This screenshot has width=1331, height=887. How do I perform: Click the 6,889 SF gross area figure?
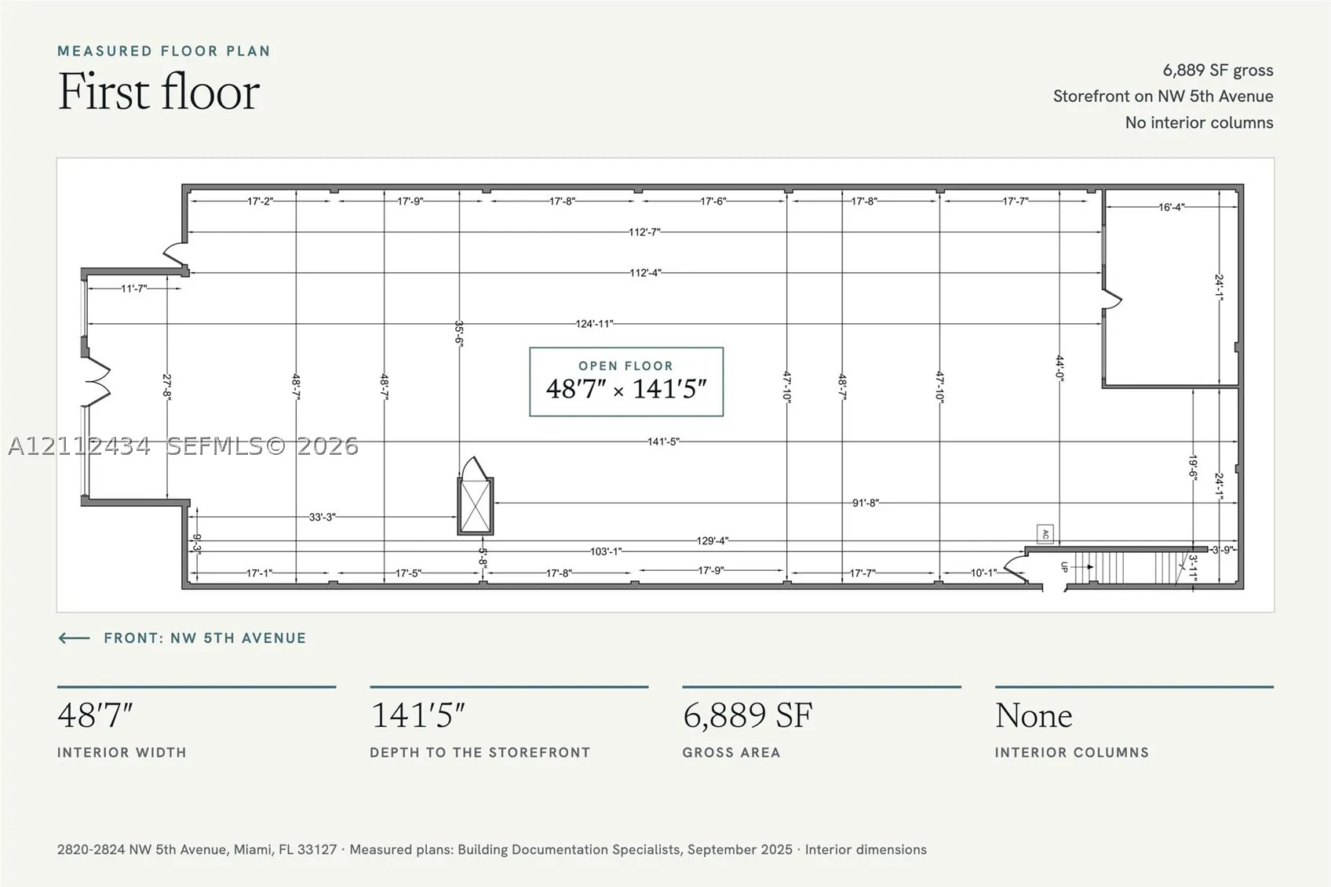tap(747, 715)
